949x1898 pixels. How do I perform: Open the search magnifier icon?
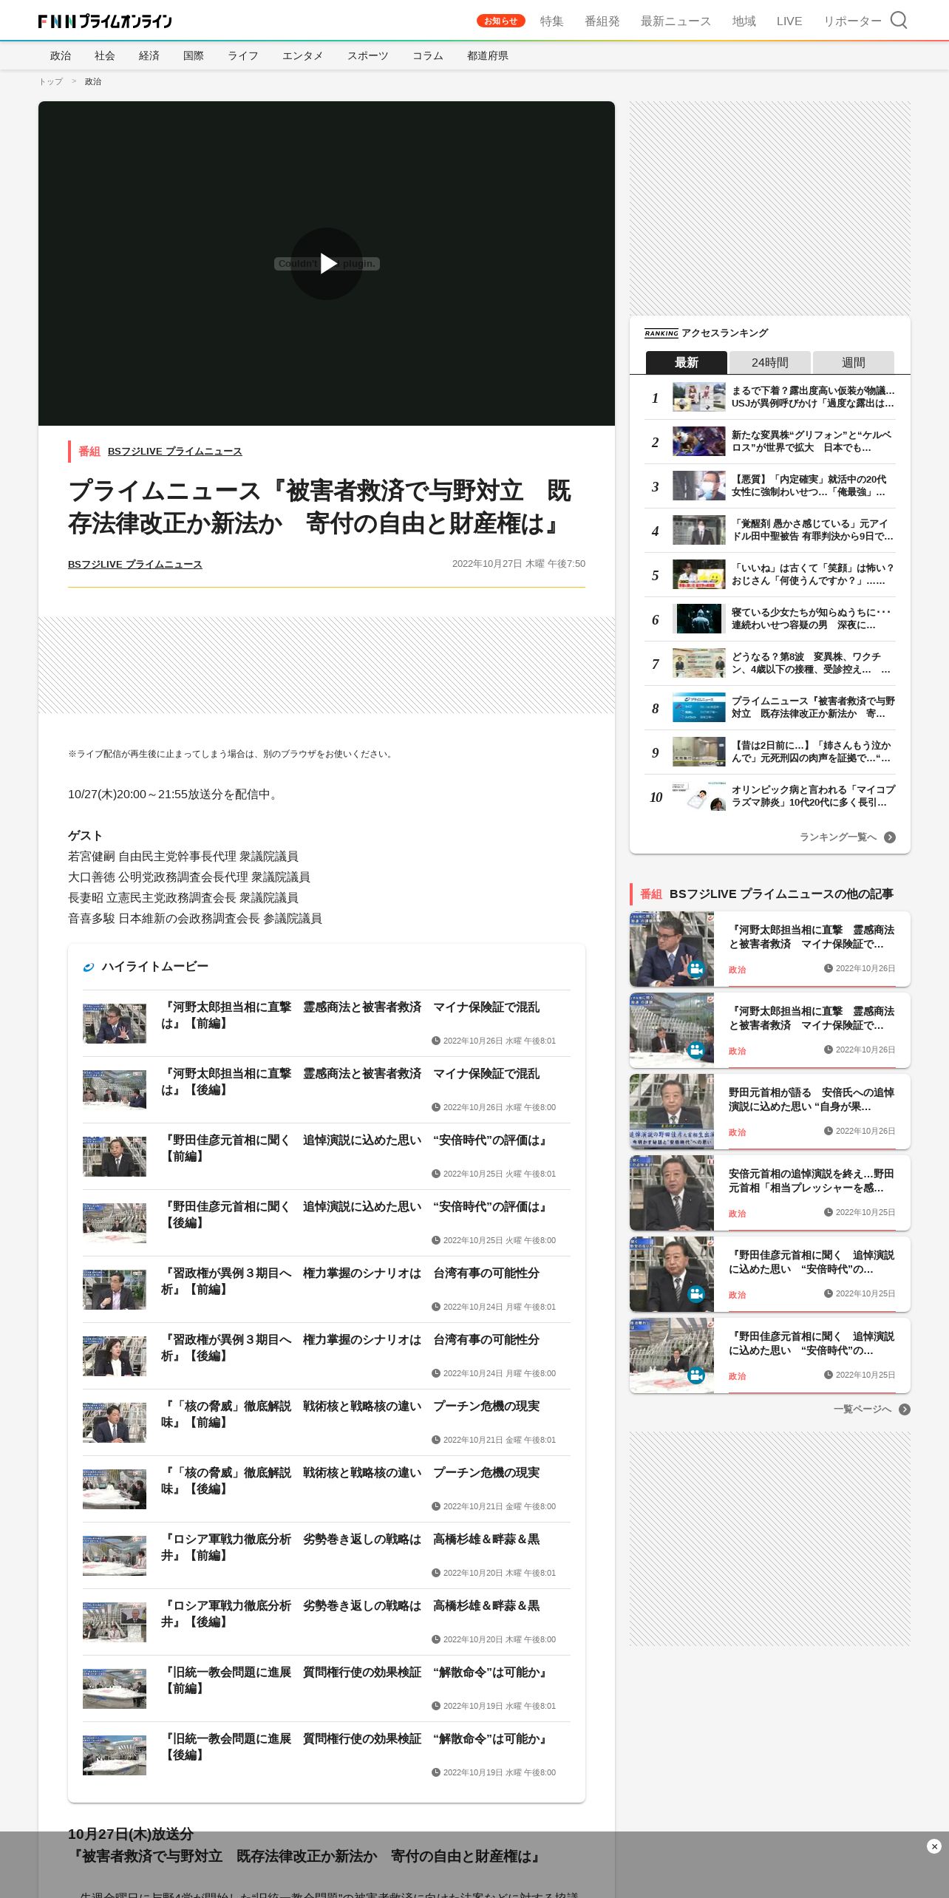pos(898,20)
